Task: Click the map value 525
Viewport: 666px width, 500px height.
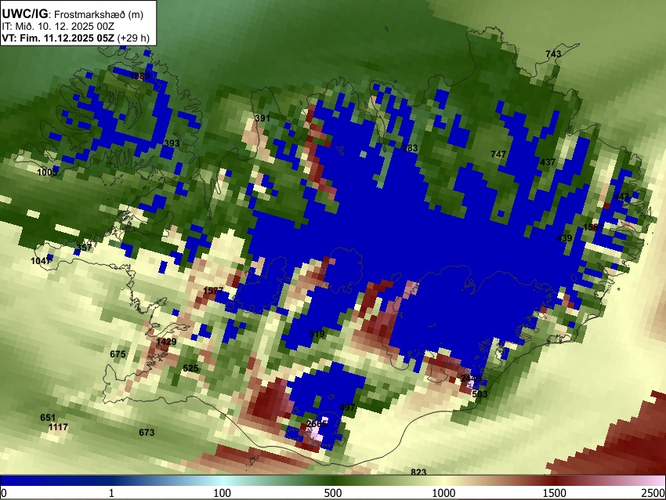Action: tap(190, 368)
